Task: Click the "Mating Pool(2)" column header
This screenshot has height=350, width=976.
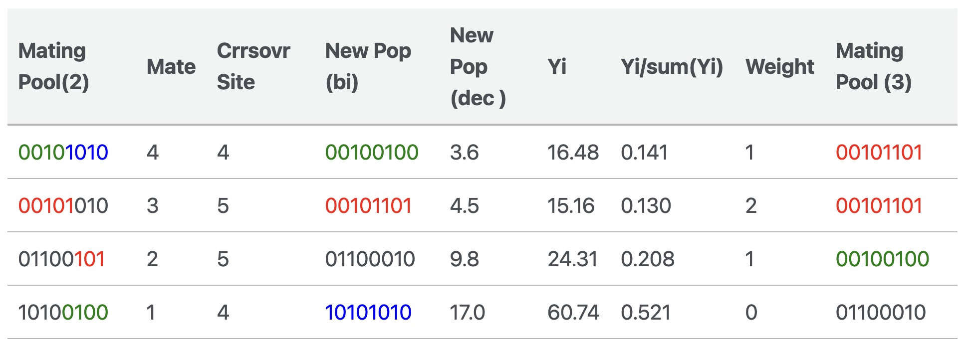Action: point(53,66)
